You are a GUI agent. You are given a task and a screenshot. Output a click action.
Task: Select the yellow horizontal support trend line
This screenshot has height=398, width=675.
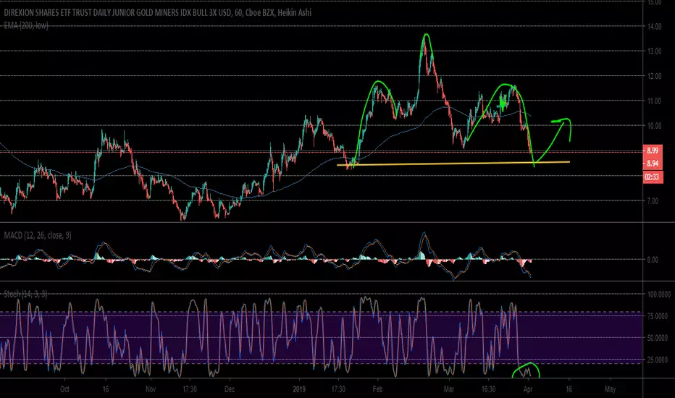point(453,164)
